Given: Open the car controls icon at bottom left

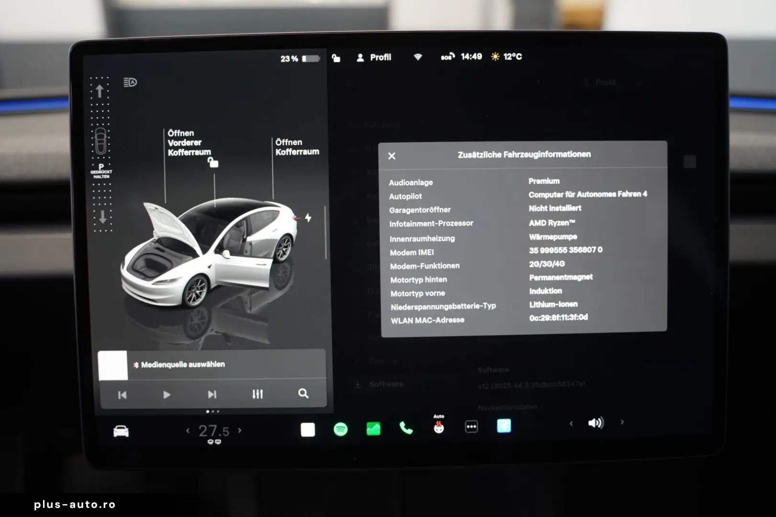Looking at the screenshot, I should [x=121, y=430].
